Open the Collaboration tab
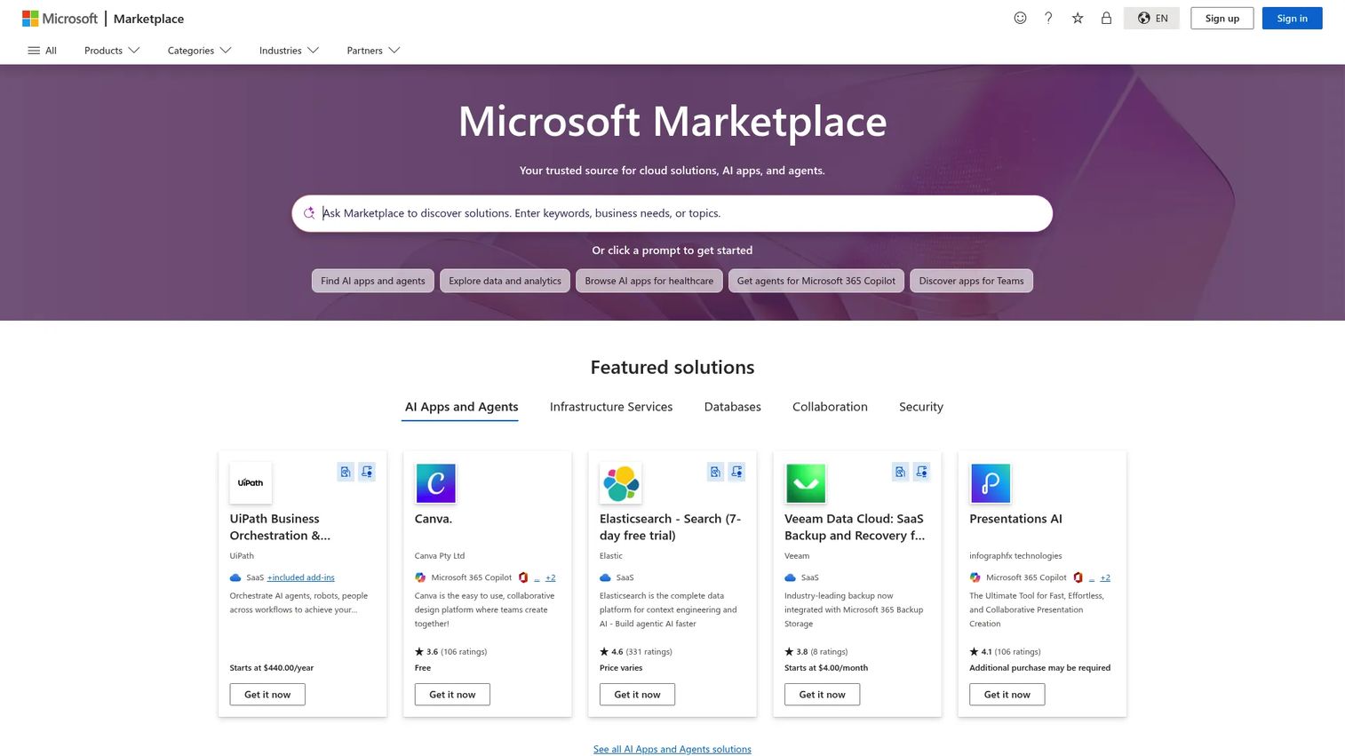The image size is (1345, 756). tap(830, 407)
